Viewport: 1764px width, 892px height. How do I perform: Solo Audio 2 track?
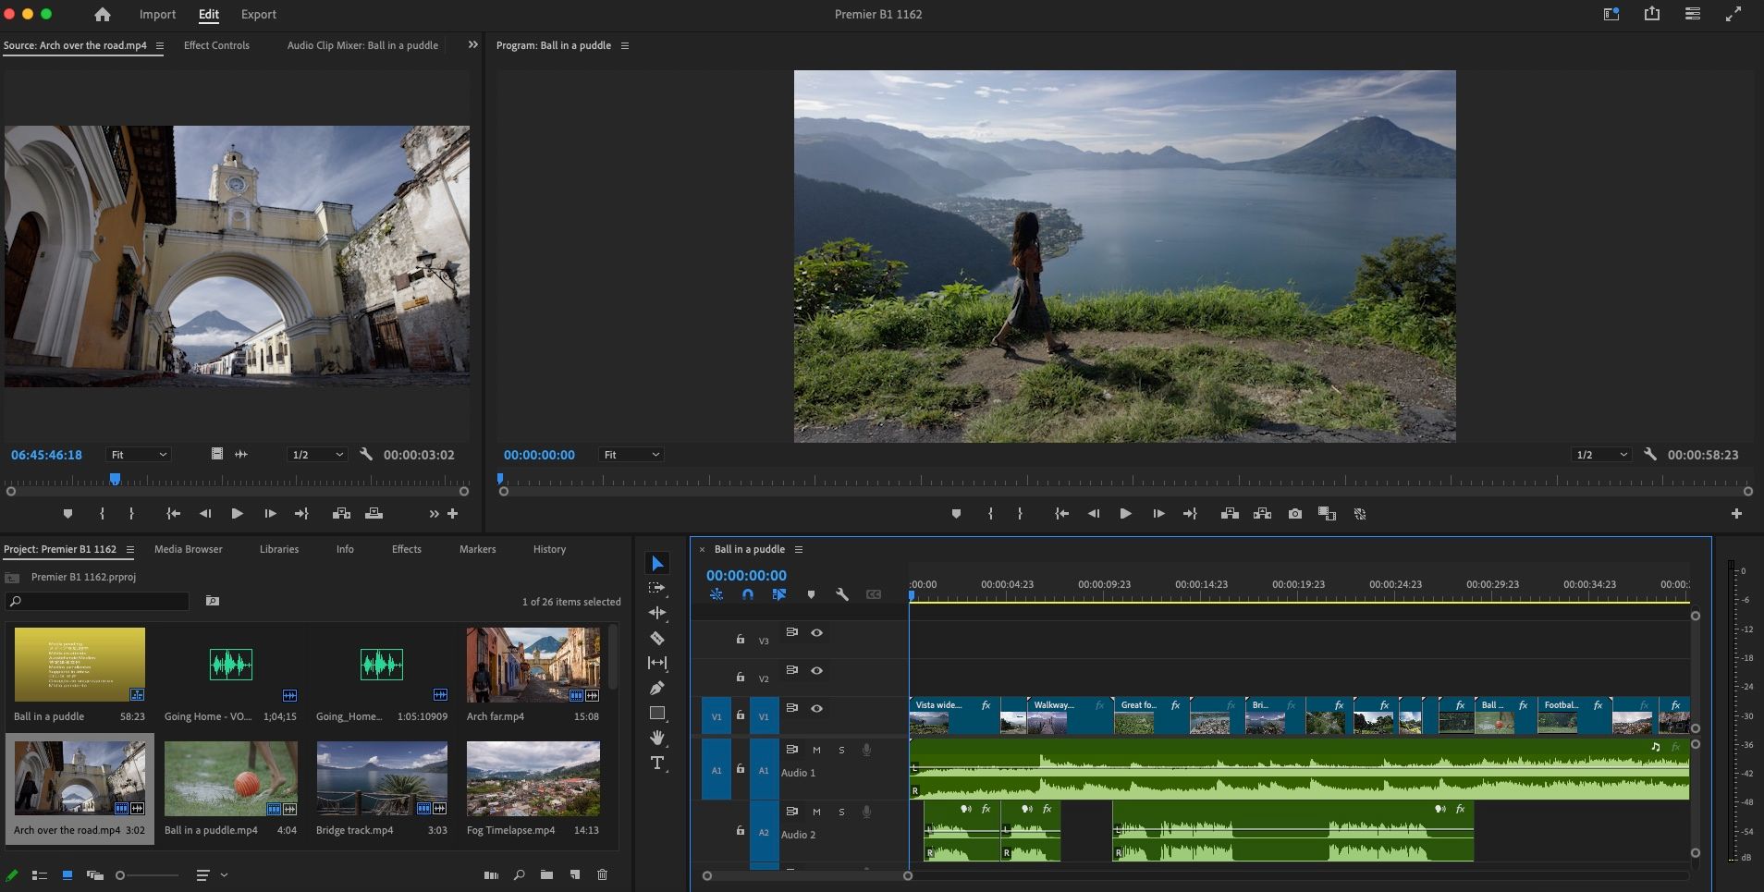[841, 812]
